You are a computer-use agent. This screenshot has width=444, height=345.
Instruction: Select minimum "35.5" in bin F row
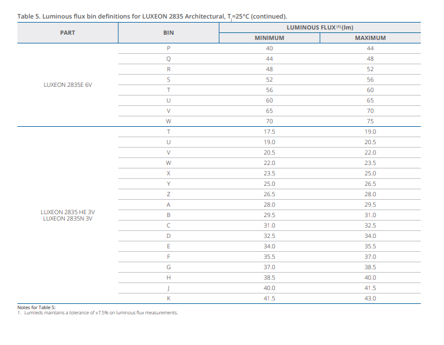(x=270, y=257)
